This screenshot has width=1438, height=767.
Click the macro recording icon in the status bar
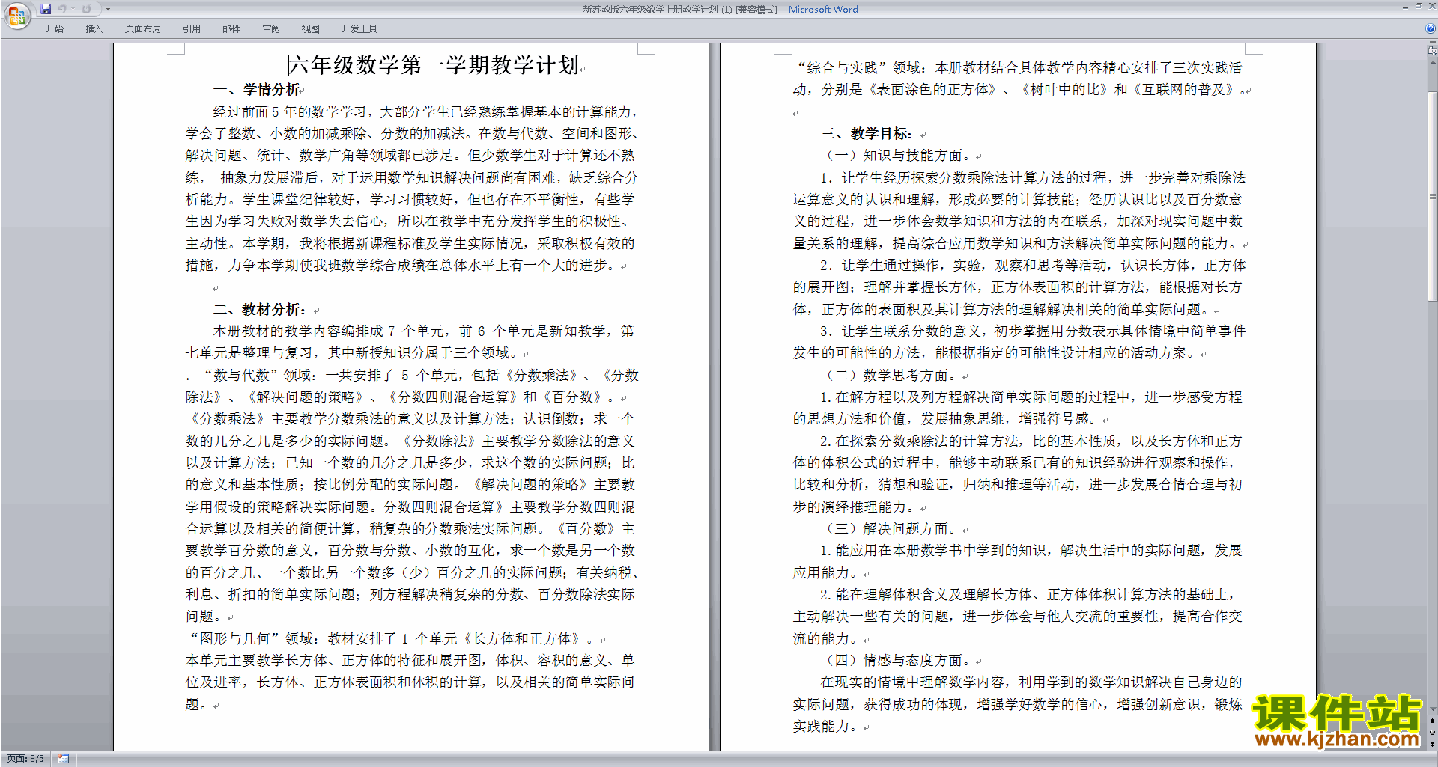point(63,759)
